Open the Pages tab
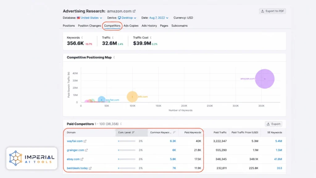The image size is (316, 178). pyautogui.click(x=164, y=26)
